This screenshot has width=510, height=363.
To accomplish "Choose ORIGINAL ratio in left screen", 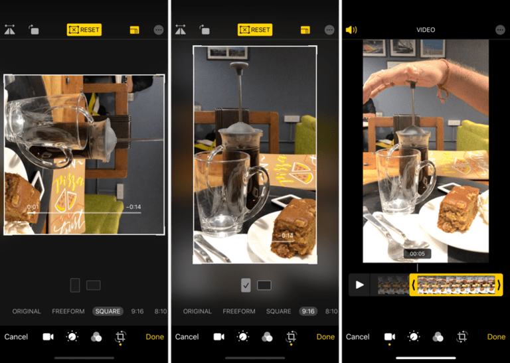I will click(x=27, y=311).
